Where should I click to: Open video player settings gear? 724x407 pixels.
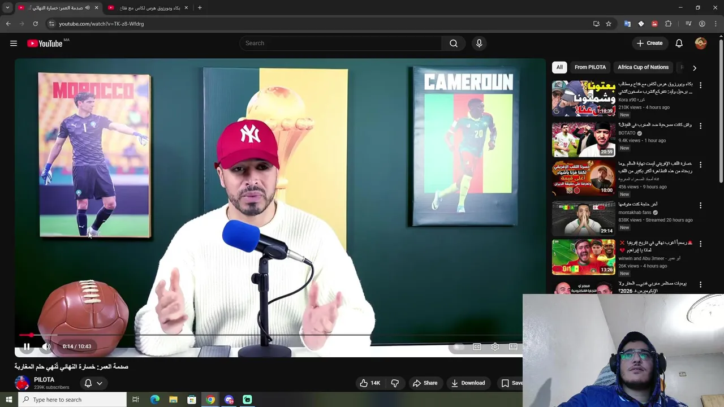tap(495, 347)
